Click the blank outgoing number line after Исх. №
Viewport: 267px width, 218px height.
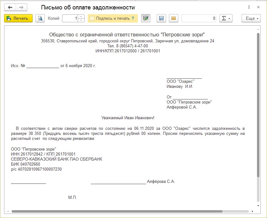click(x=43, y=66)
